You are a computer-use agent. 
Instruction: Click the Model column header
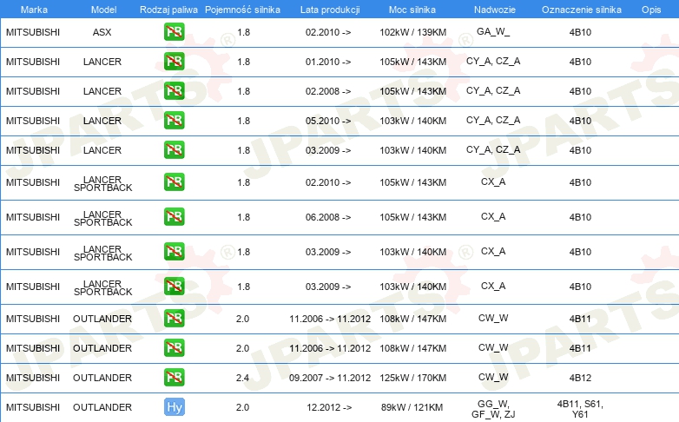(x=103, y=10)
